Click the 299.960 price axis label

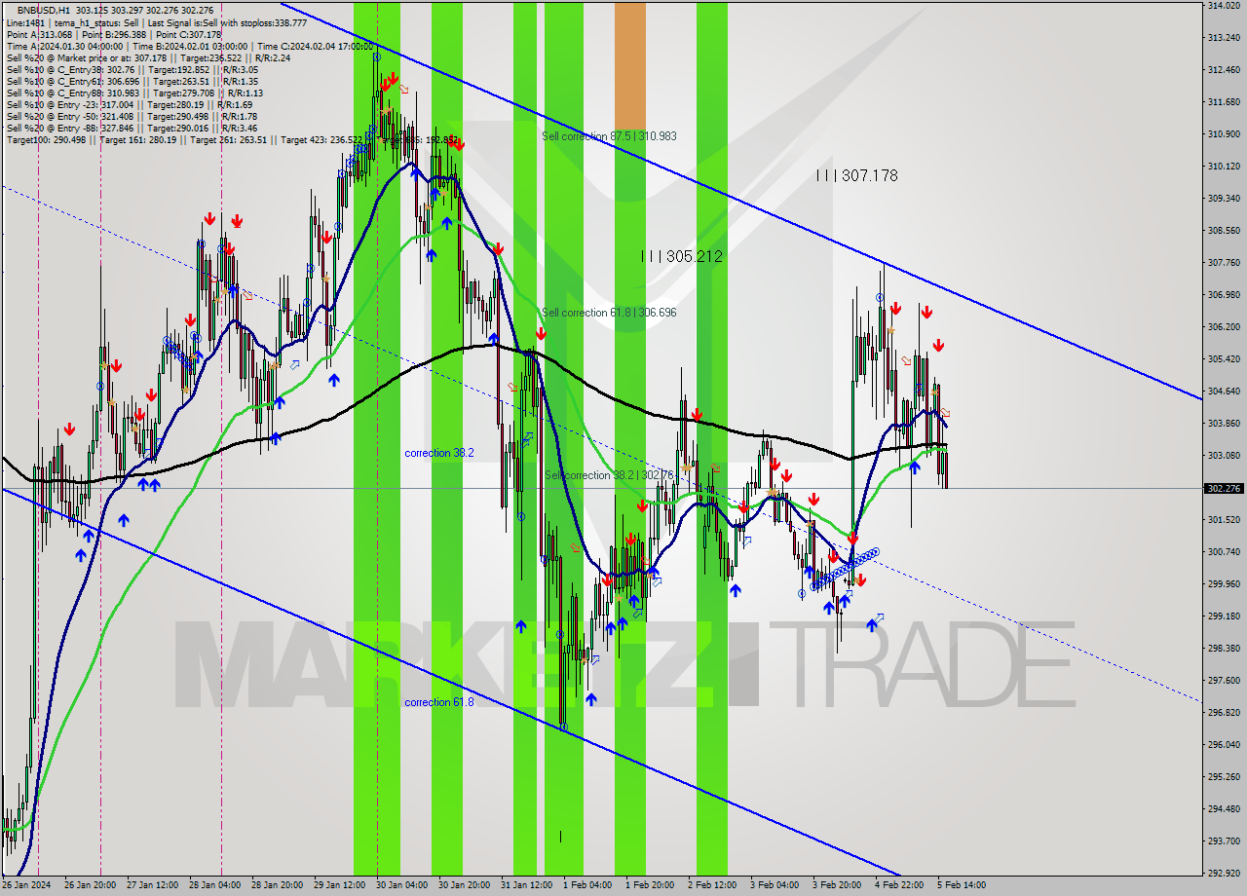tap(1223, 584)
